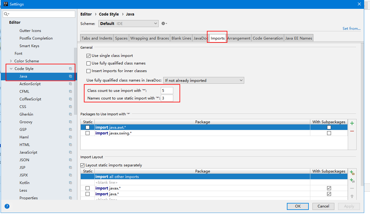
Task: Enable Use fully qualified class names
Action: coord(89,63)
